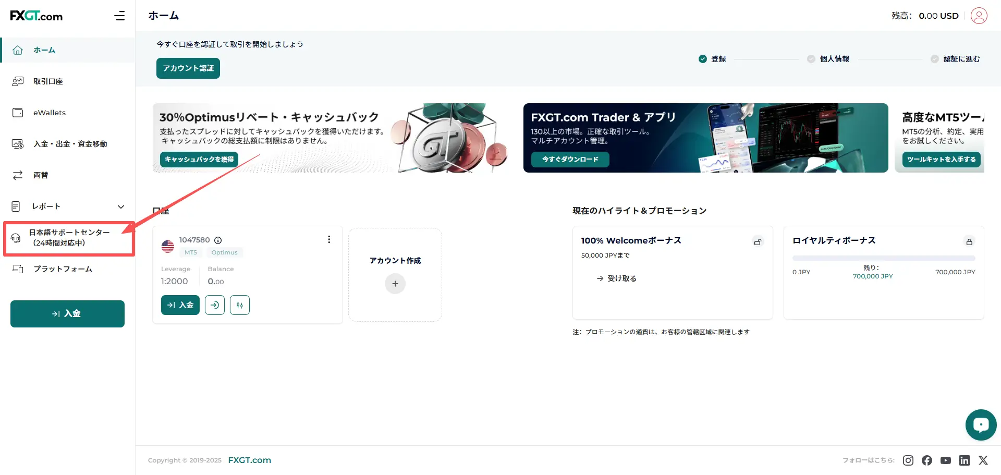Click the 個人情報 step indicator
1001x475 pixels.
(828, 59)
